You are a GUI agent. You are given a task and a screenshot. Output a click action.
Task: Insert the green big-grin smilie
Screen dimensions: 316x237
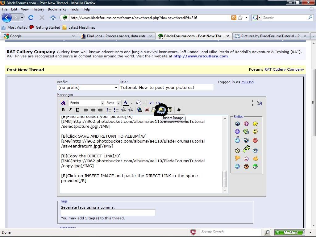coord(255,166)
